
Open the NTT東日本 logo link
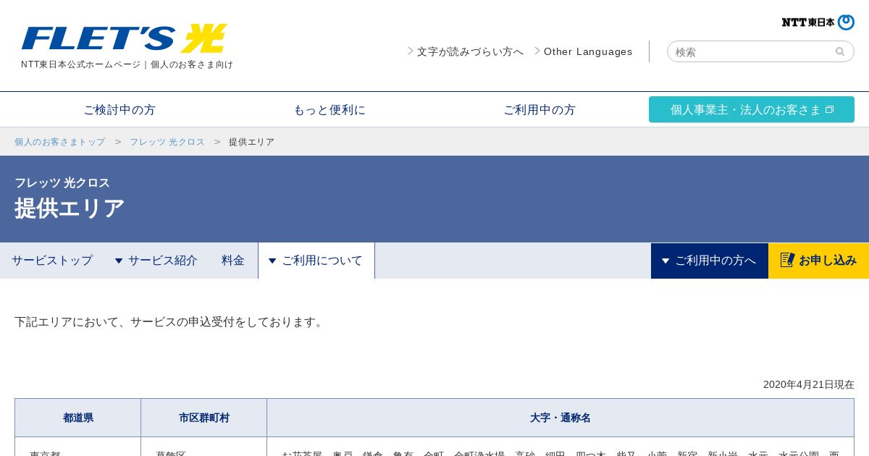point(818,22)
